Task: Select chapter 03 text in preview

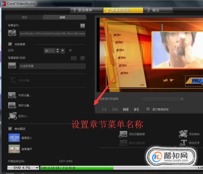Action: (120, 50)
